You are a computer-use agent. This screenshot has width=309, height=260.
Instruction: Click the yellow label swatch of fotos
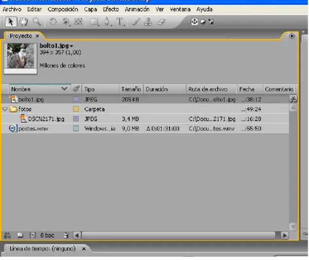pyautogui.click(x=76, y=109)
